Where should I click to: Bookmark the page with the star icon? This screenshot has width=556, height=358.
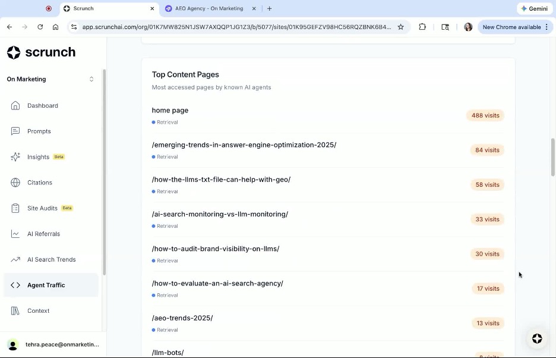[401, 27]
